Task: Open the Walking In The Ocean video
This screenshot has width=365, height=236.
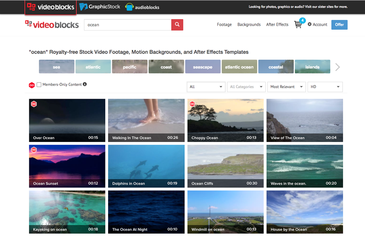Action: pos(146,120)
